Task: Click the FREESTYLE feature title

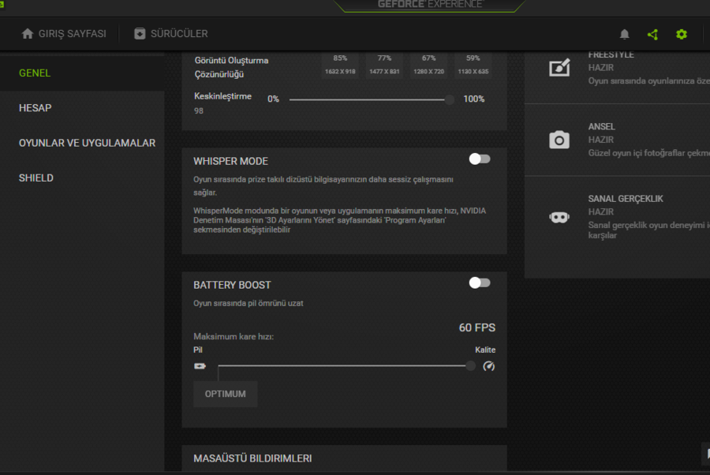Action: pos(611,54)
